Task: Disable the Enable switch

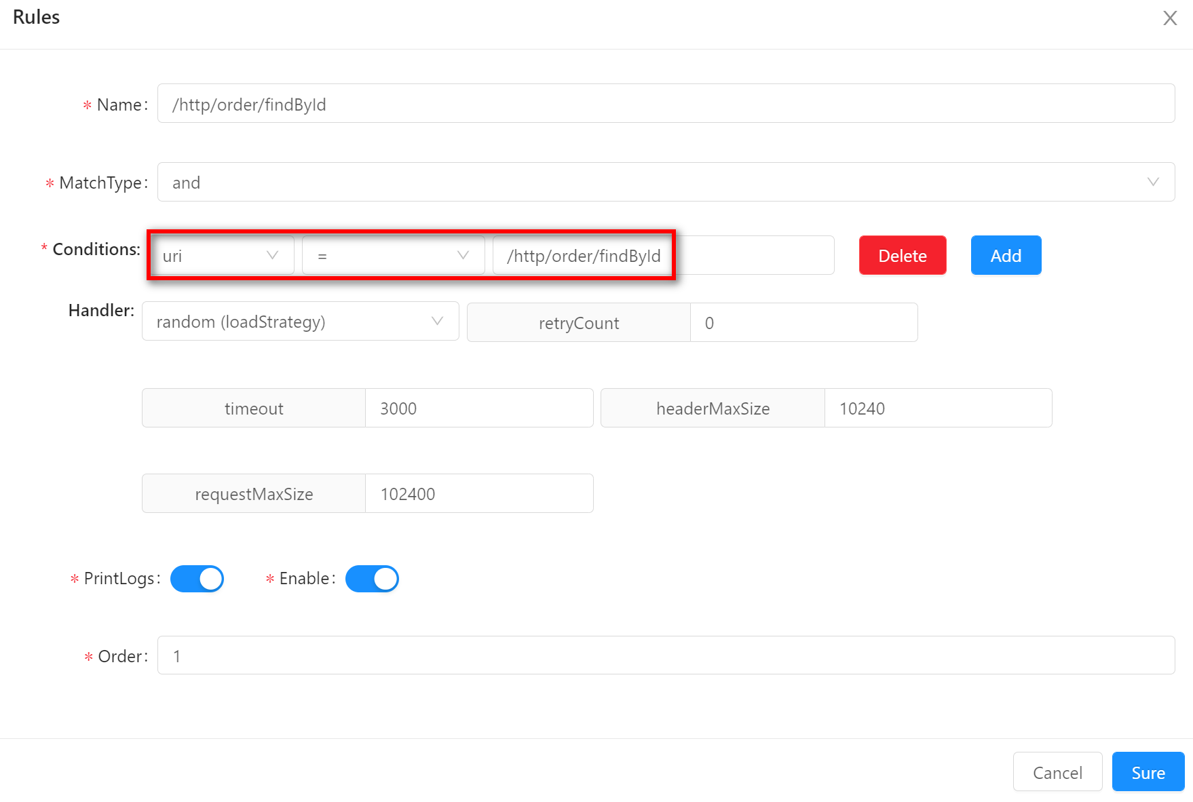Action: click(372, 579)
